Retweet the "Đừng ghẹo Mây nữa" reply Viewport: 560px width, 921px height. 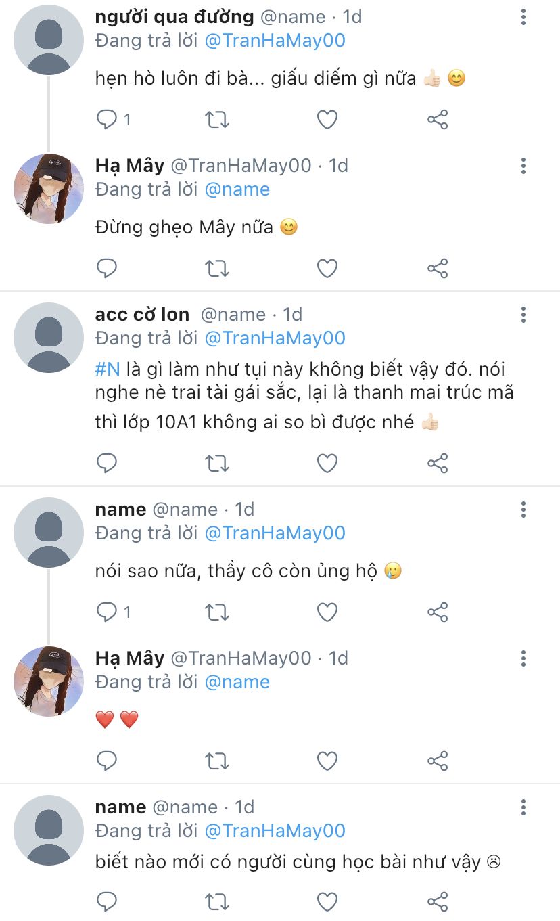[x=217, y=269]
